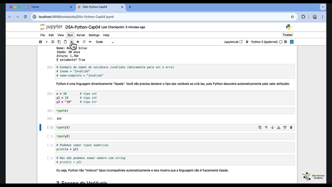Open the Settings menu

coord(94,35)
